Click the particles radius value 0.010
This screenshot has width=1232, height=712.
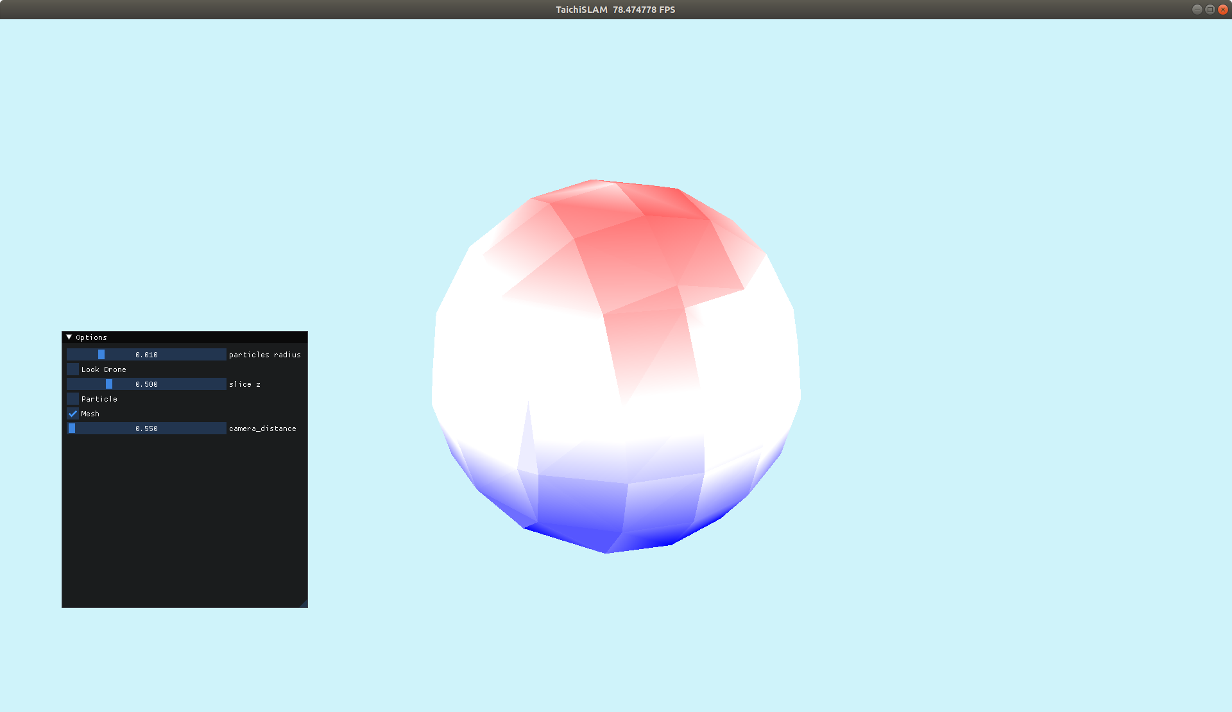click(146, 354)
